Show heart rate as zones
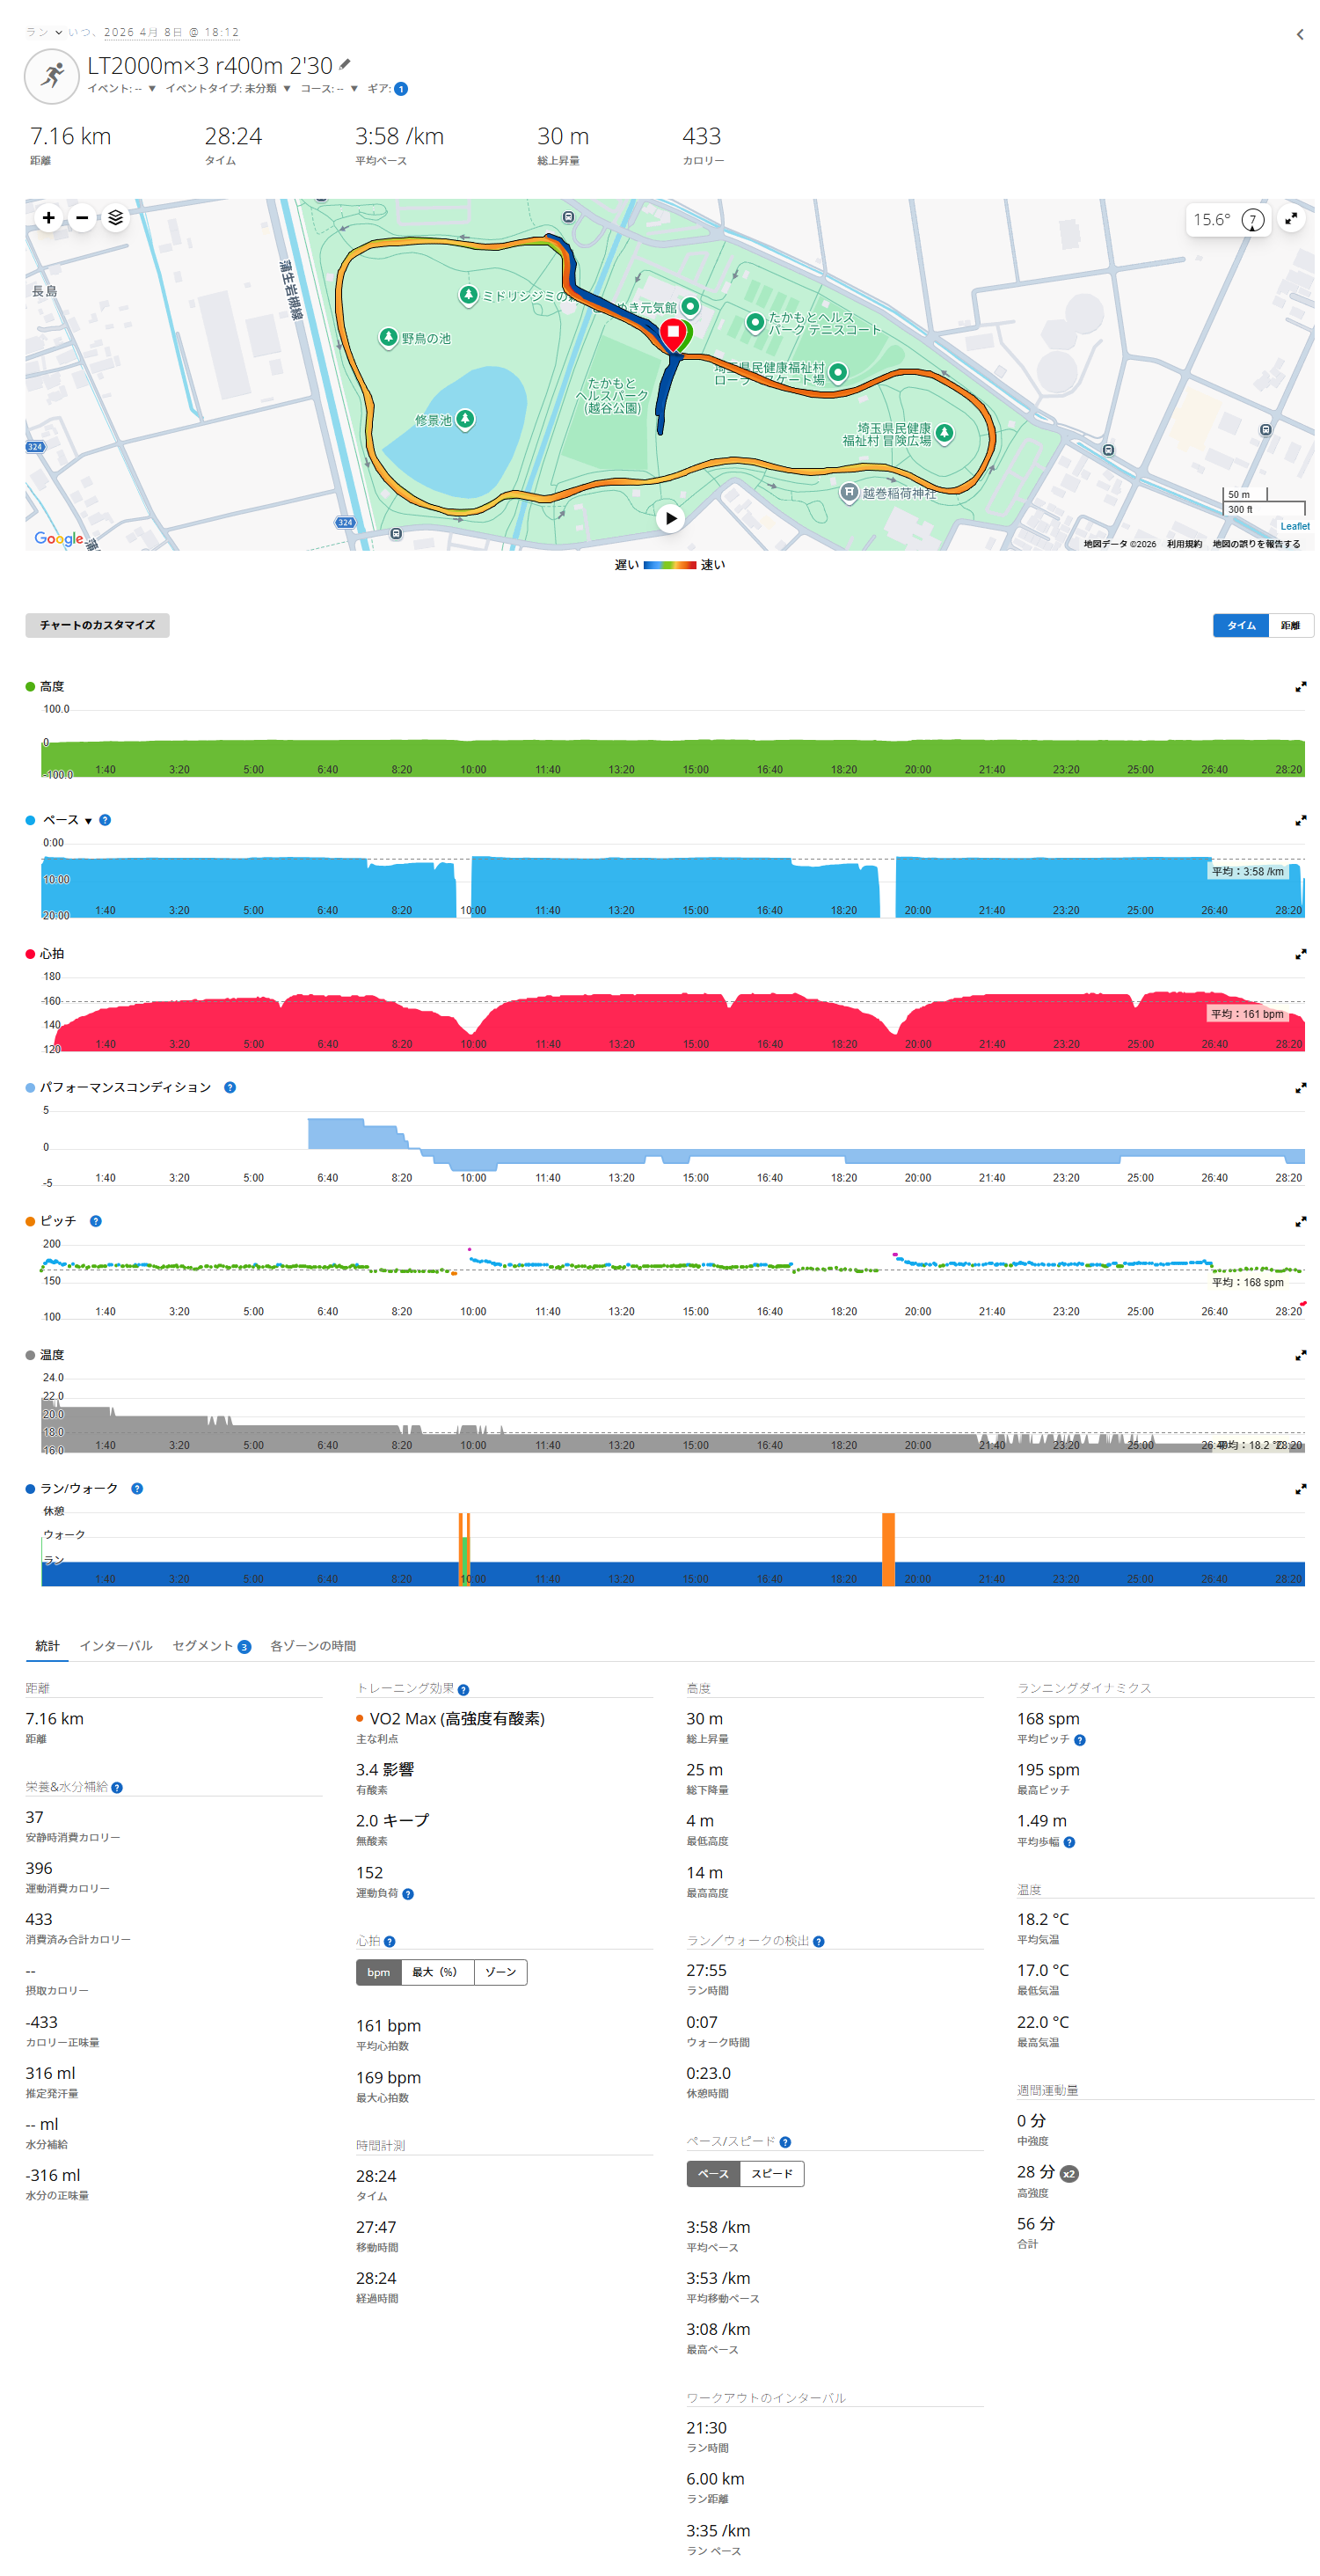This screenshot has width=1320, height=2576. [x=500, y=1972]
